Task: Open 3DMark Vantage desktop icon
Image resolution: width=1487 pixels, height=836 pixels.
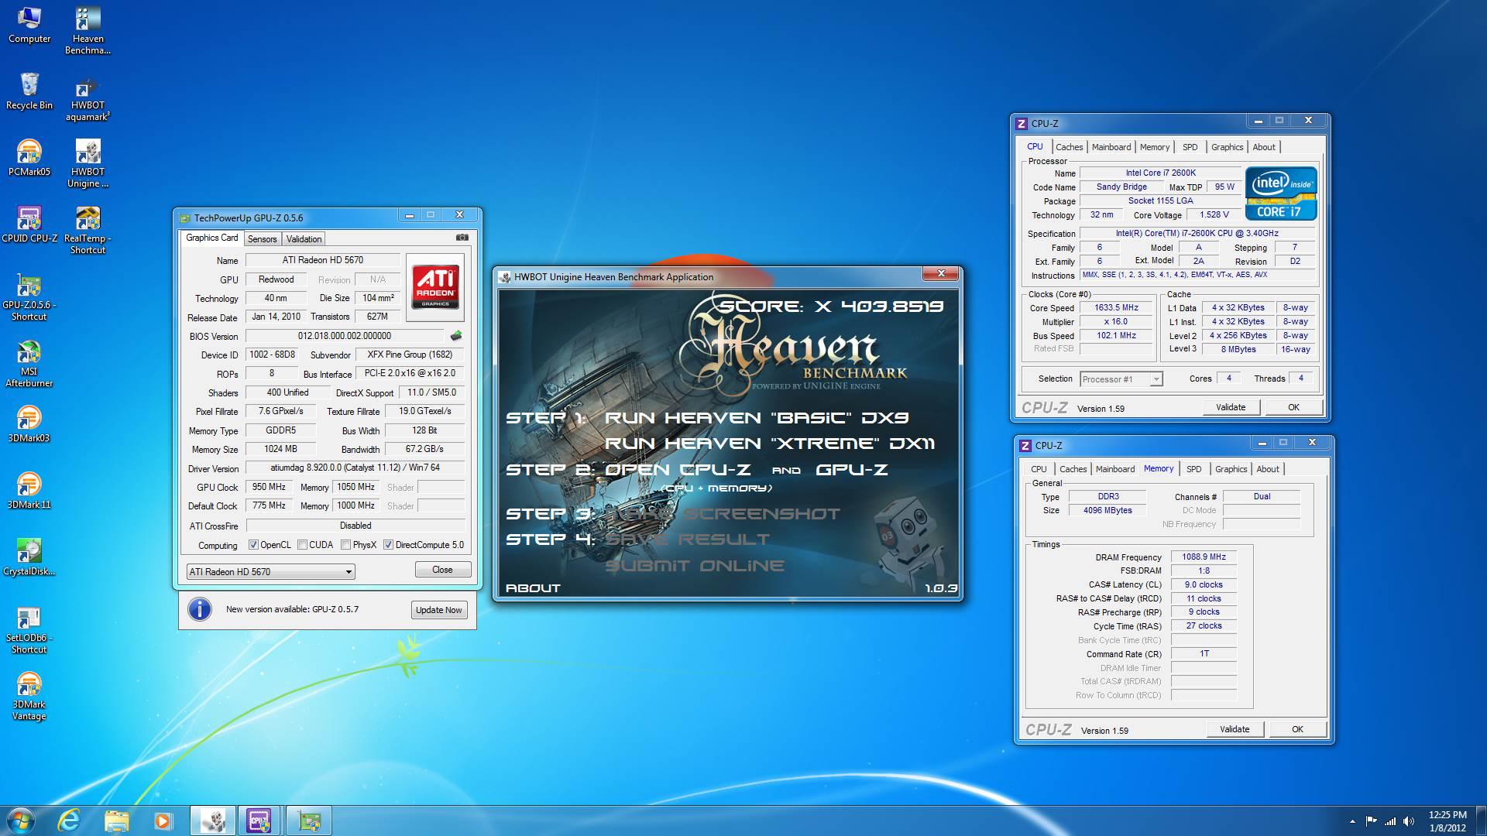Action: (x=29, y=696)
